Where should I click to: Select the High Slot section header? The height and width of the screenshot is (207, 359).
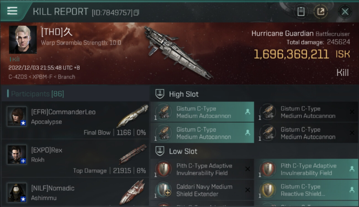point(184,94)
